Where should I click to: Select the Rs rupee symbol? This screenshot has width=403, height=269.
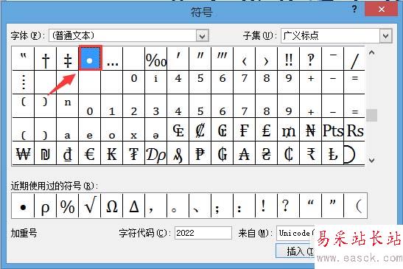pos(354,130)
